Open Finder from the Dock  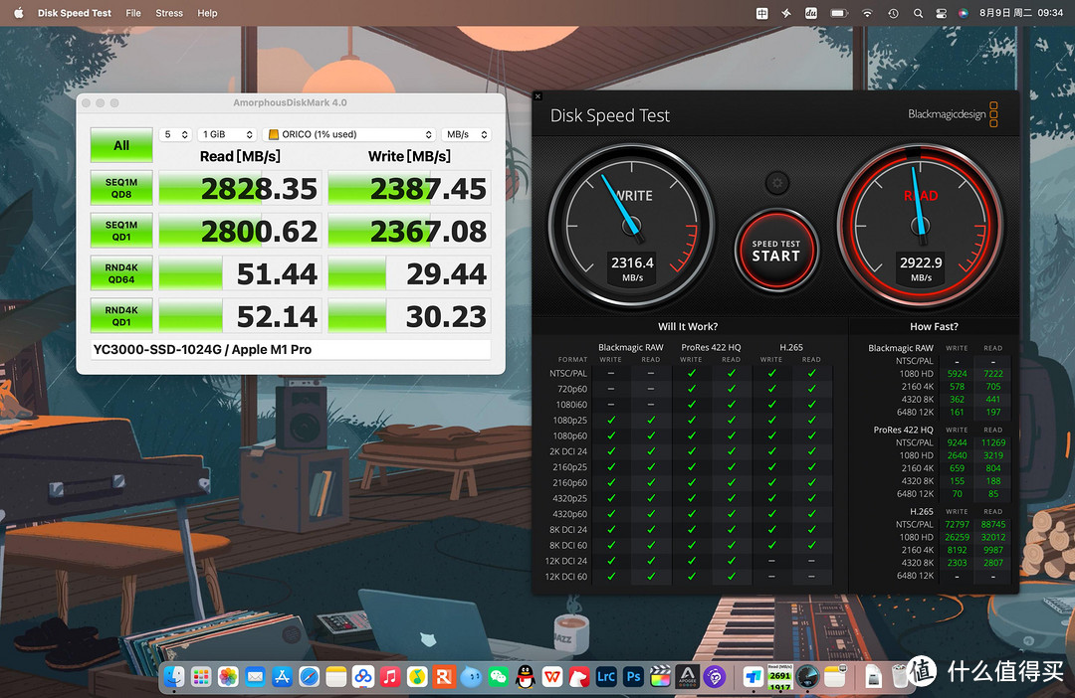[174, 677]
